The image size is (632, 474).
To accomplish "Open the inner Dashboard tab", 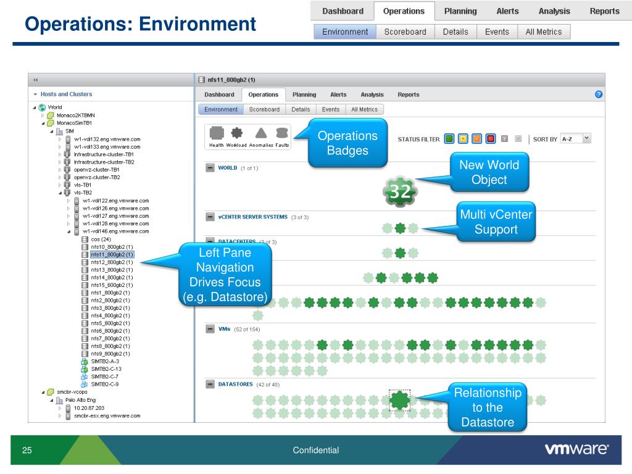I will point(219,94).
